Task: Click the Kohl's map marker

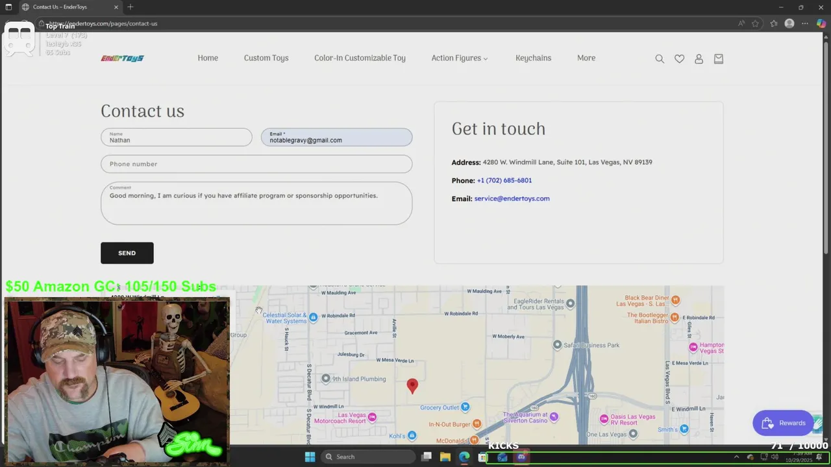Action: pos(412,436)
